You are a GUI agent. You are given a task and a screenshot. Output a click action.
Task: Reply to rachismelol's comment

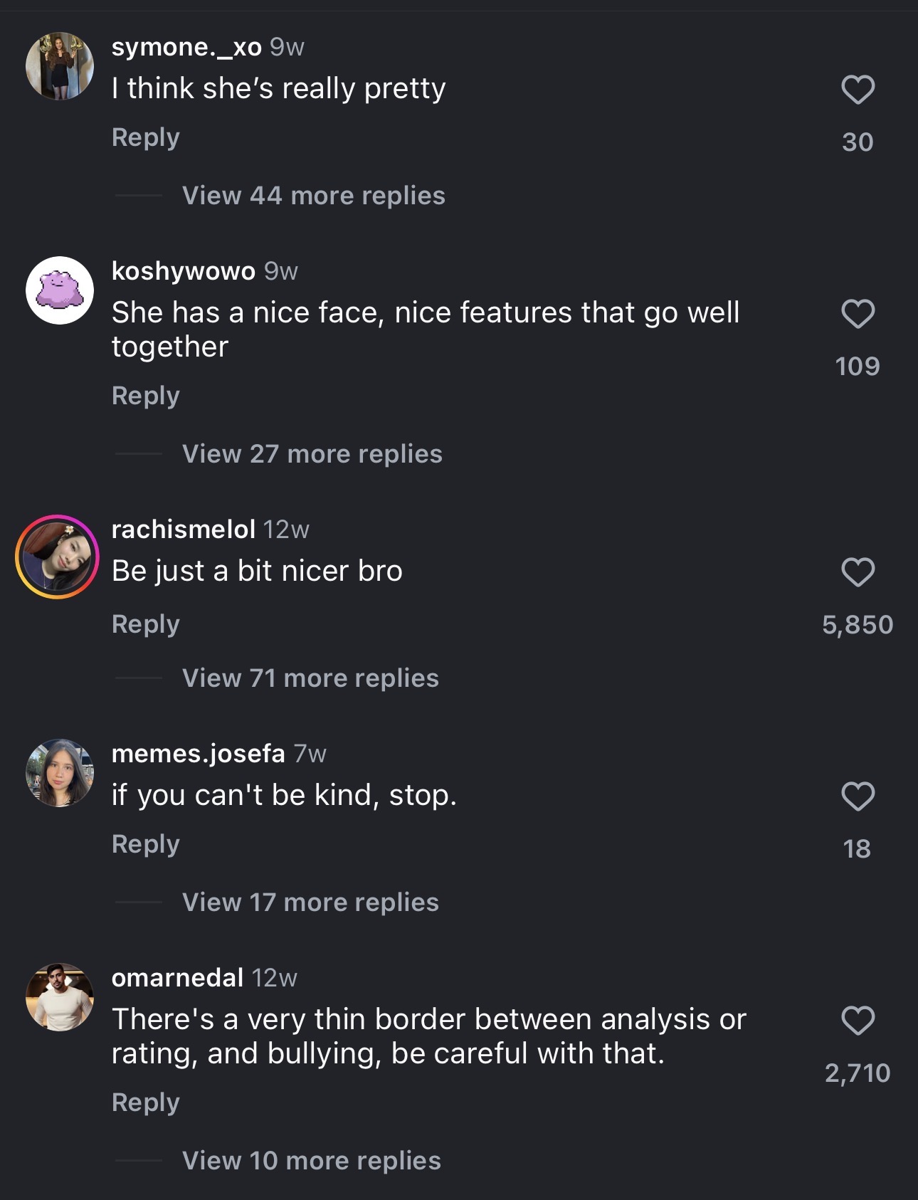coord(146,624)
